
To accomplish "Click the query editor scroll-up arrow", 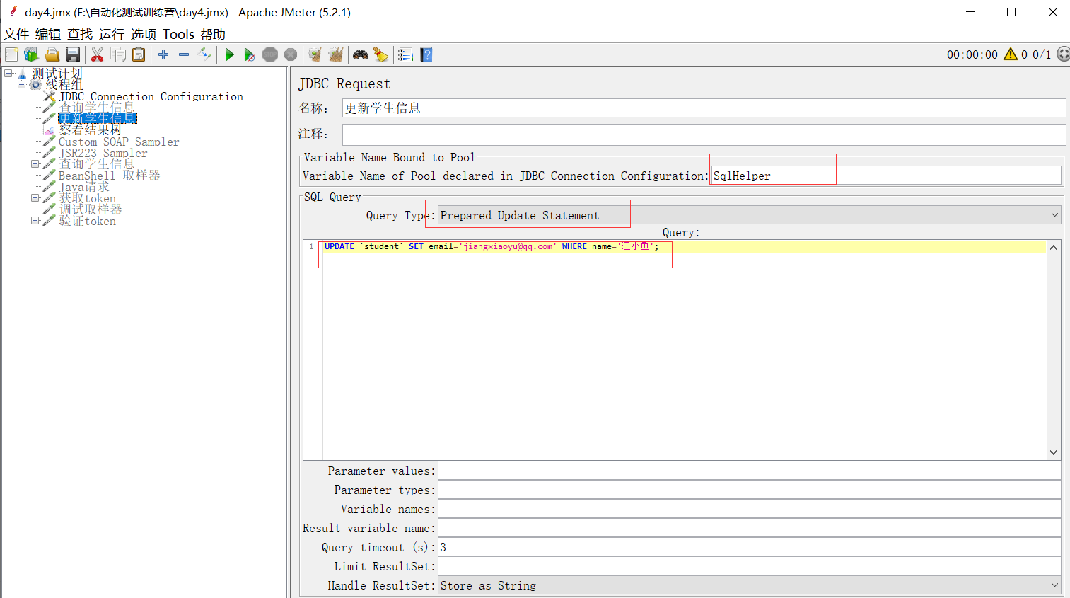I will click(x=1053, y=247).
